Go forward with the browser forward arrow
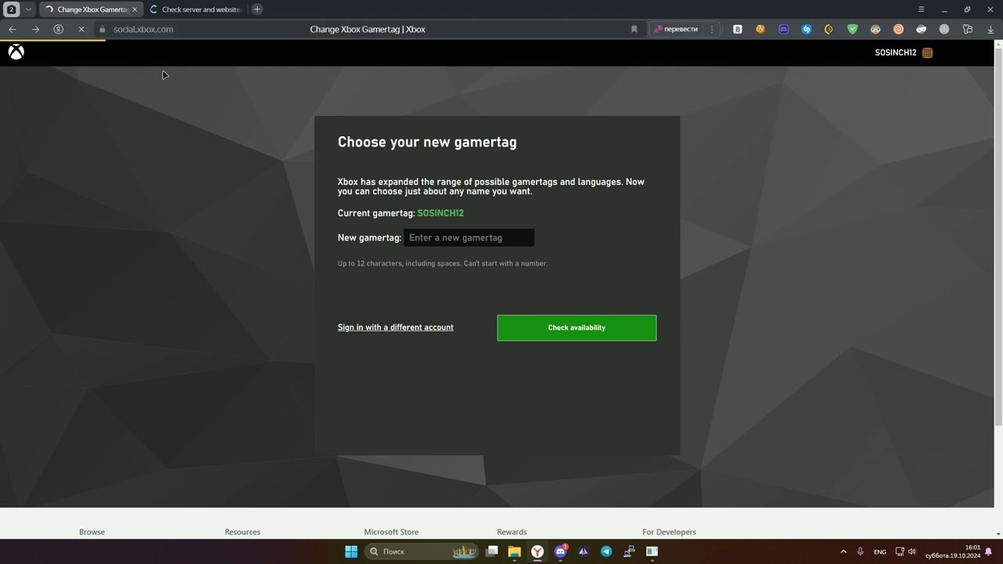Image resolution: width=1003 pixels, height=564 pixels. [x=35, y=29]
